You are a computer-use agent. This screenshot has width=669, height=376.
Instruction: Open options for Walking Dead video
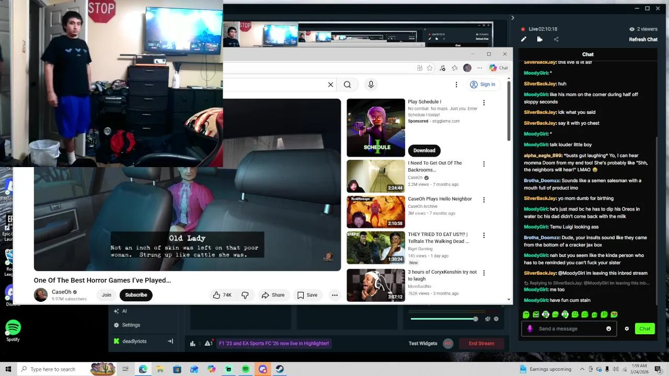coord(483,236)
